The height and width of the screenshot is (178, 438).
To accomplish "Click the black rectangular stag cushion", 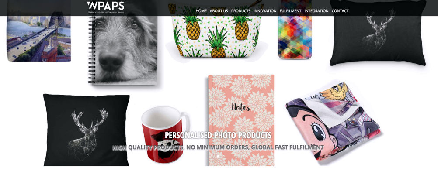I will click(x=378, y=33).
